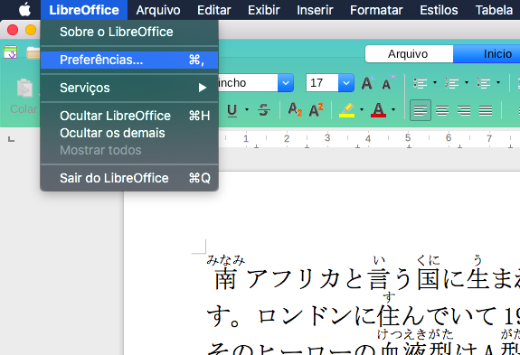
Task: Decrease font size with small A icon
Action: 388,83
